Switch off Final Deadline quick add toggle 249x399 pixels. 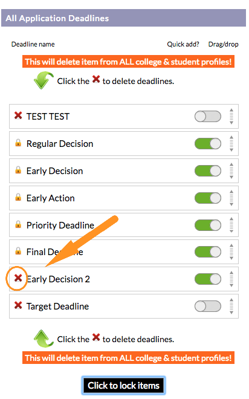tap(208, 252)
